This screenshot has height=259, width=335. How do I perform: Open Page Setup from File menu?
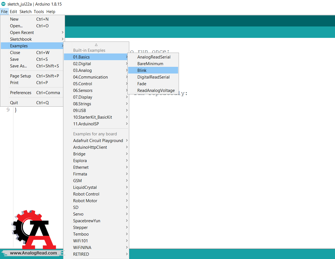coord(33,76)
